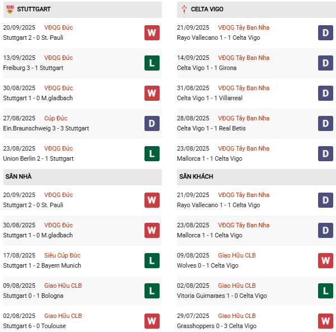The image size is (336, 332).
Task: Click the L badge for Freiburg 3 - 1 Stuttgart
Action: coord(152,63)
